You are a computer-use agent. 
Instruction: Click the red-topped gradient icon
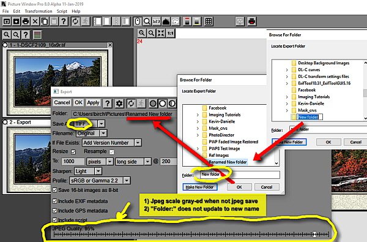187,21
